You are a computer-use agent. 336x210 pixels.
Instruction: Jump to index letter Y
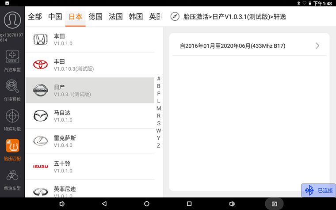point(159,138)
